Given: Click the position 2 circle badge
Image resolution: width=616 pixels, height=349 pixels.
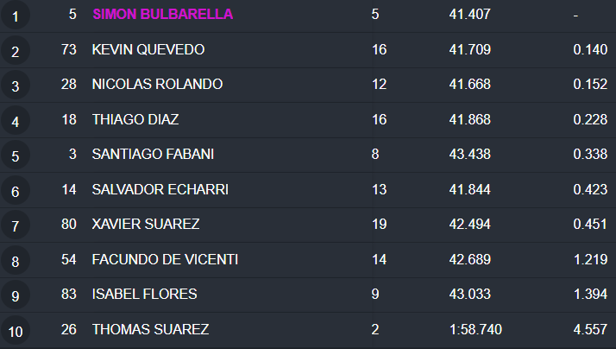Looking at the screenshot, I should click(x=15, y=52).
